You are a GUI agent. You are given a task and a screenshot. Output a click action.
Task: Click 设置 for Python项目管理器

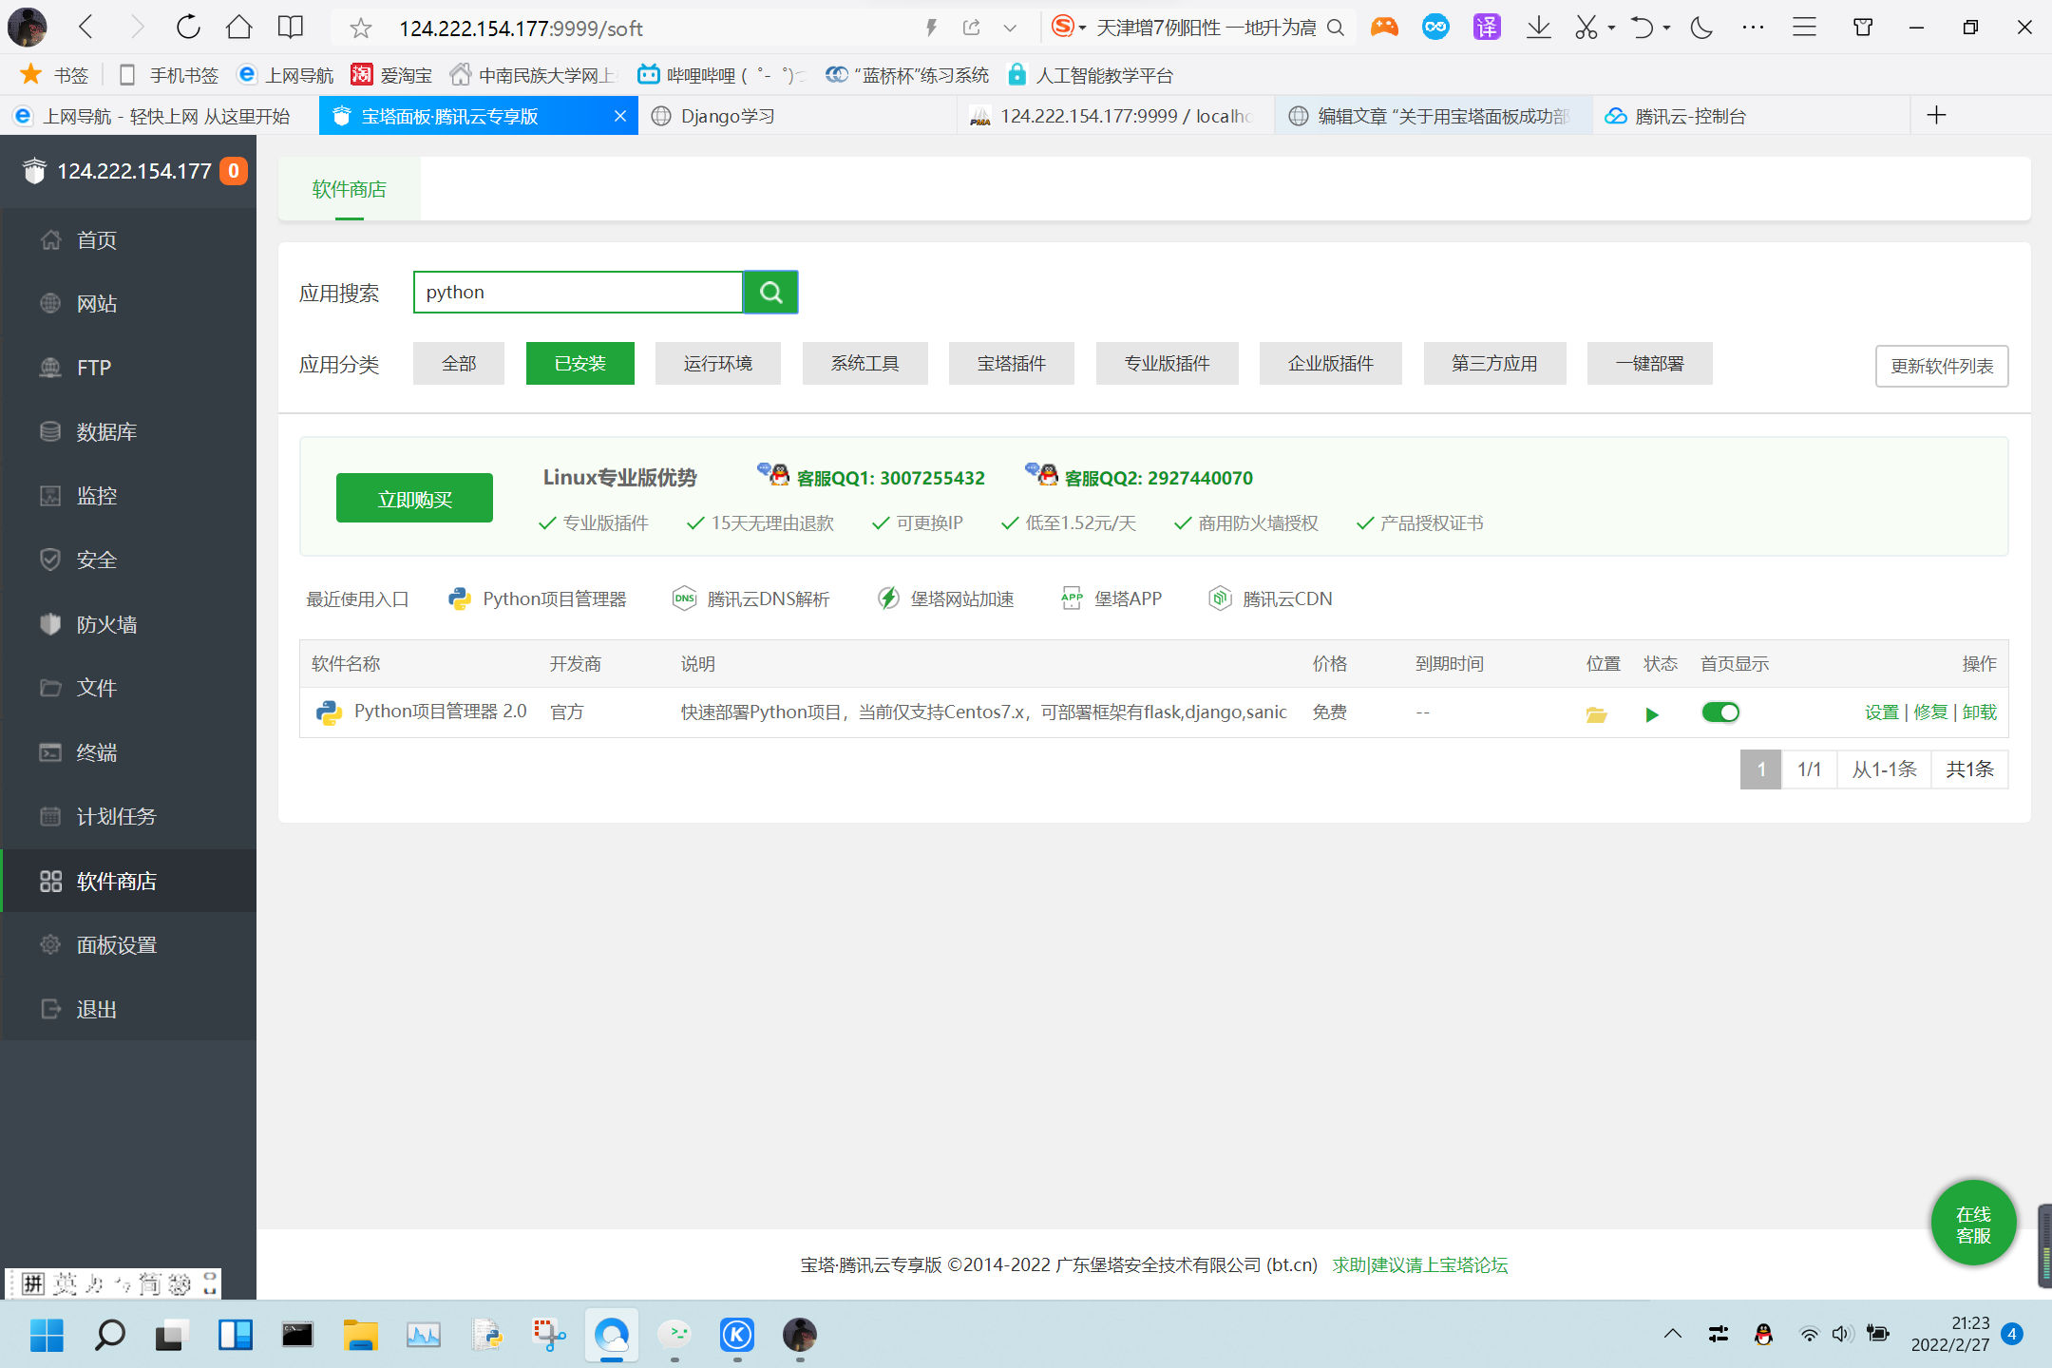(1881, 712)
